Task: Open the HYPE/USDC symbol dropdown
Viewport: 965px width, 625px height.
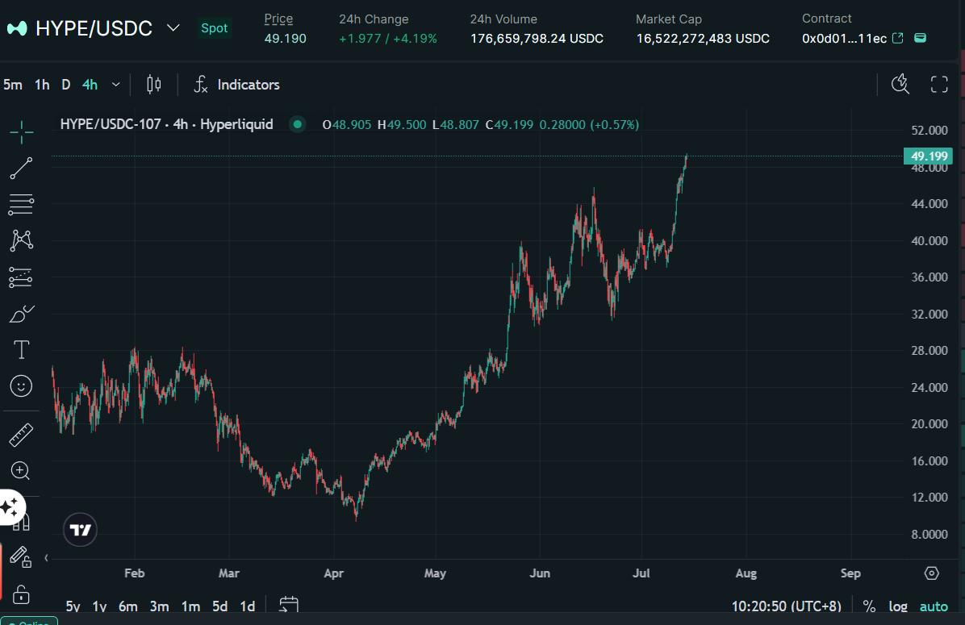Action: pos(172,27)
